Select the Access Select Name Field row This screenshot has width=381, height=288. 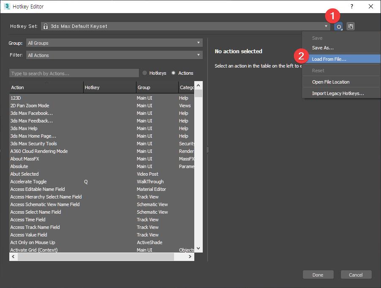tap(101, 212)
